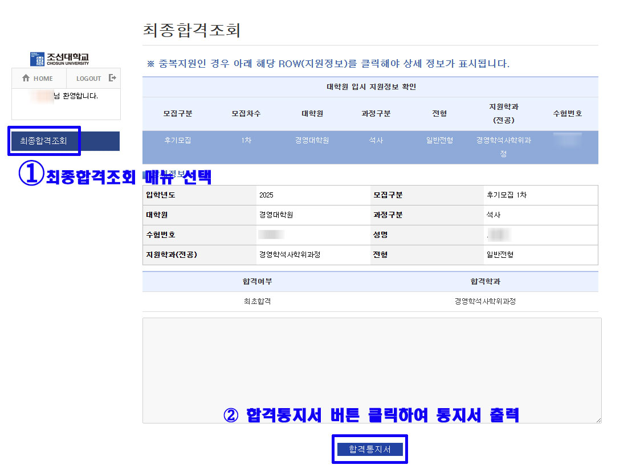Click the 최종합격조회 page heading
Screen dimensions: 636x473
click(x=191, y=30)
